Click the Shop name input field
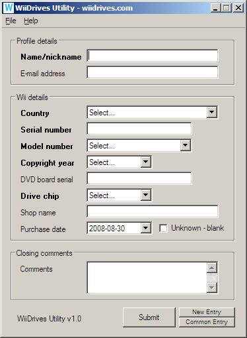247x338 pixels. coord(153,211)
